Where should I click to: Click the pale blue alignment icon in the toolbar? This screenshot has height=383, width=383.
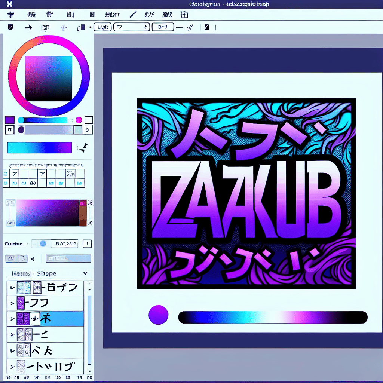point(64,27)
